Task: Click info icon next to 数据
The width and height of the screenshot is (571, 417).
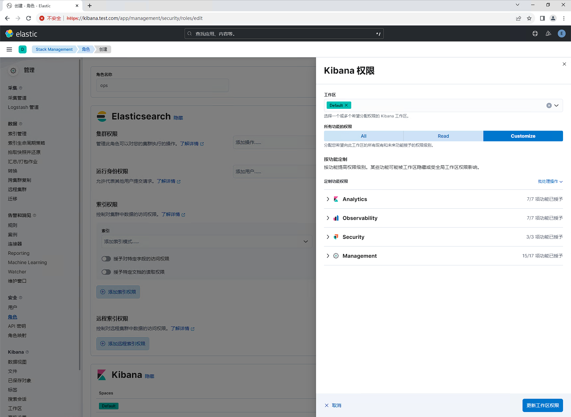Action: click(21, 124)
